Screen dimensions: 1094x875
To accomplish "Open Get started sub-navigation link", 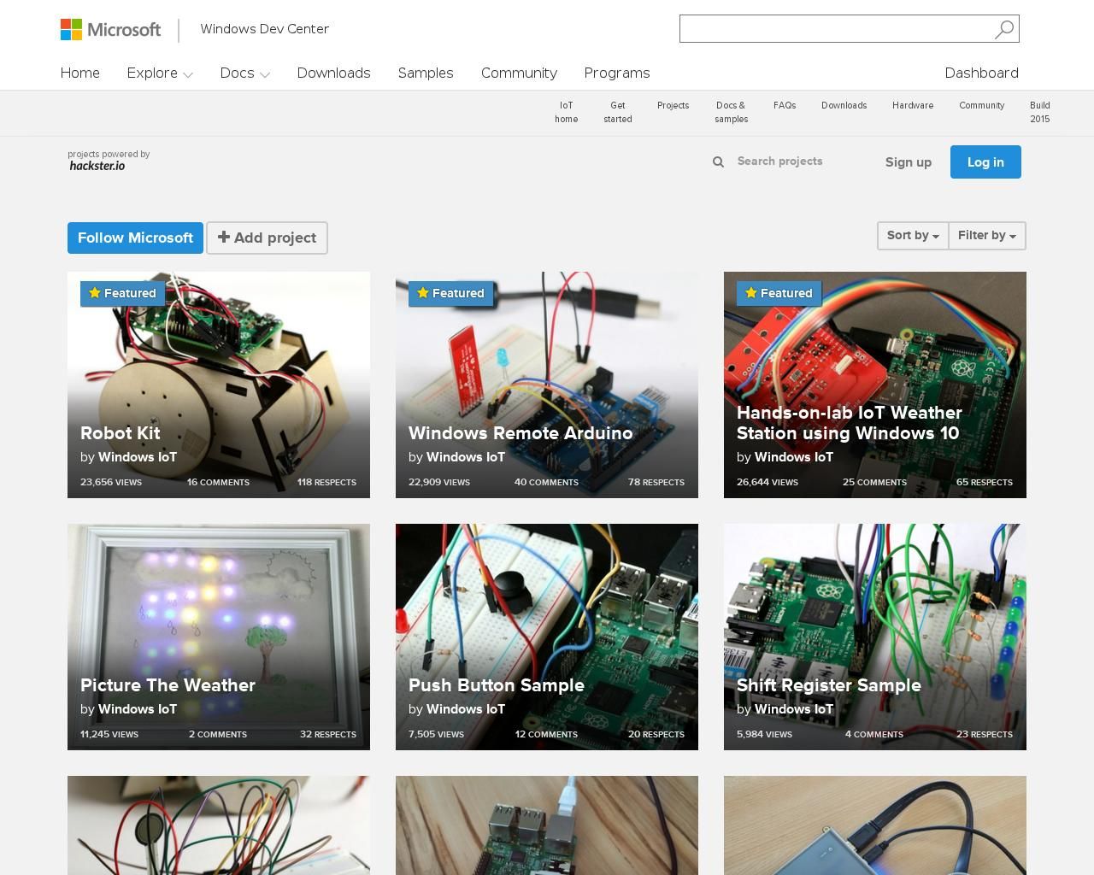I will [x=618, y=112].
